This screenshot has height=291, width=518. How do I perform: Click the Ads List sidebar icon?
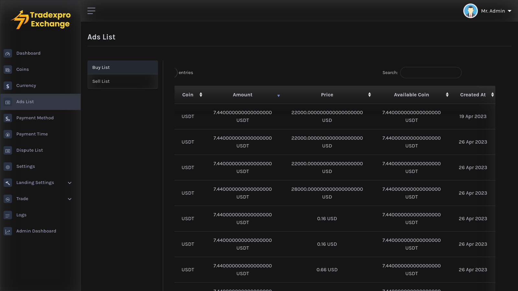[8, 102]
